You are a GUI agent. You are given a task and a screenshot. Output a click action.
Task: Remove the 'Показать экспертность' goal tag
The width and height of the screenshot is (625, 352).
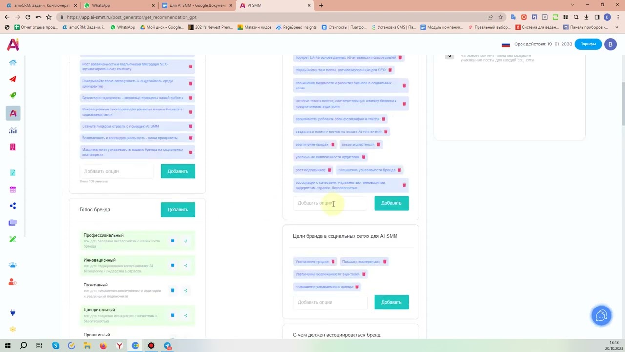(x=385, y=262)
